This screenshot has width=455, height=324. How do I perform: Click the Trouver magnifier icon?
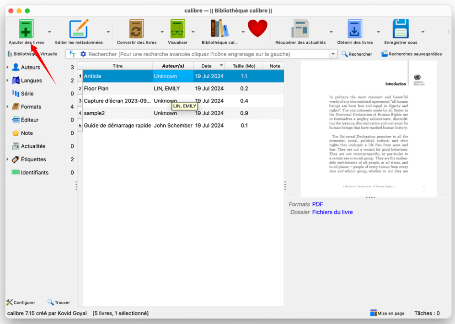(x=50, y=302)
